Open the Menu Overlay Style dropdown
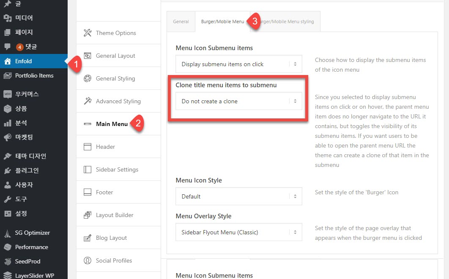Screen dimensions: 449x279 pyautogui.click(x=239, y=232)
